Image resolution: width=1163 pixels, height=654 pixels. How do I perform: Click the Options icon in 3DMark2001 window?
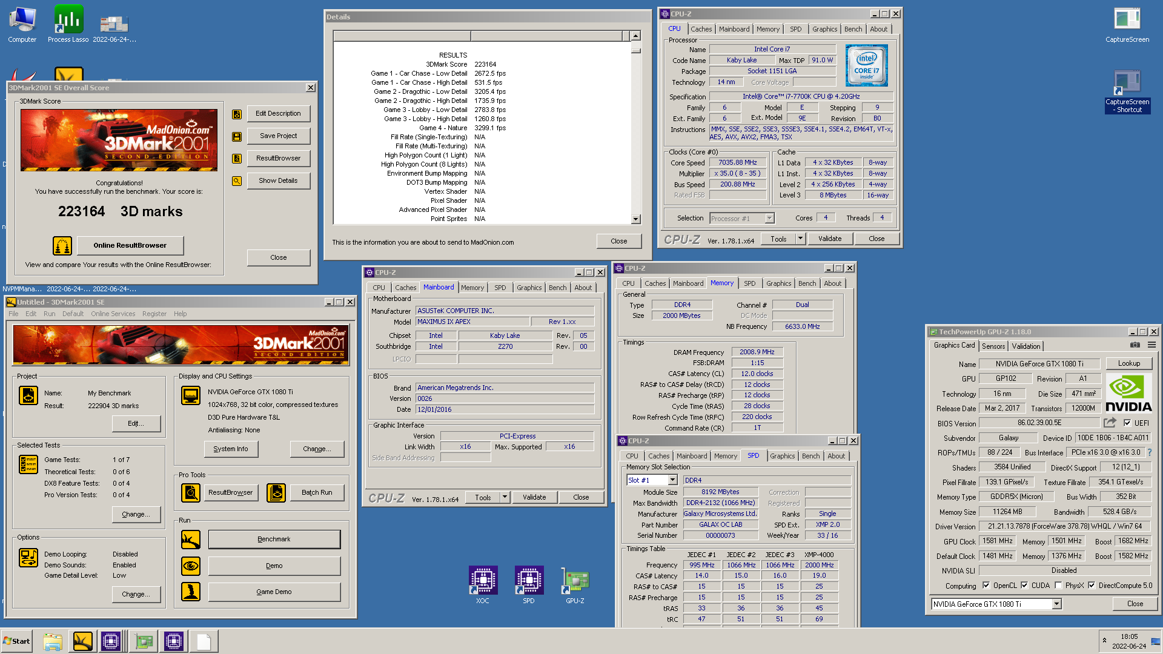point(28,557)
